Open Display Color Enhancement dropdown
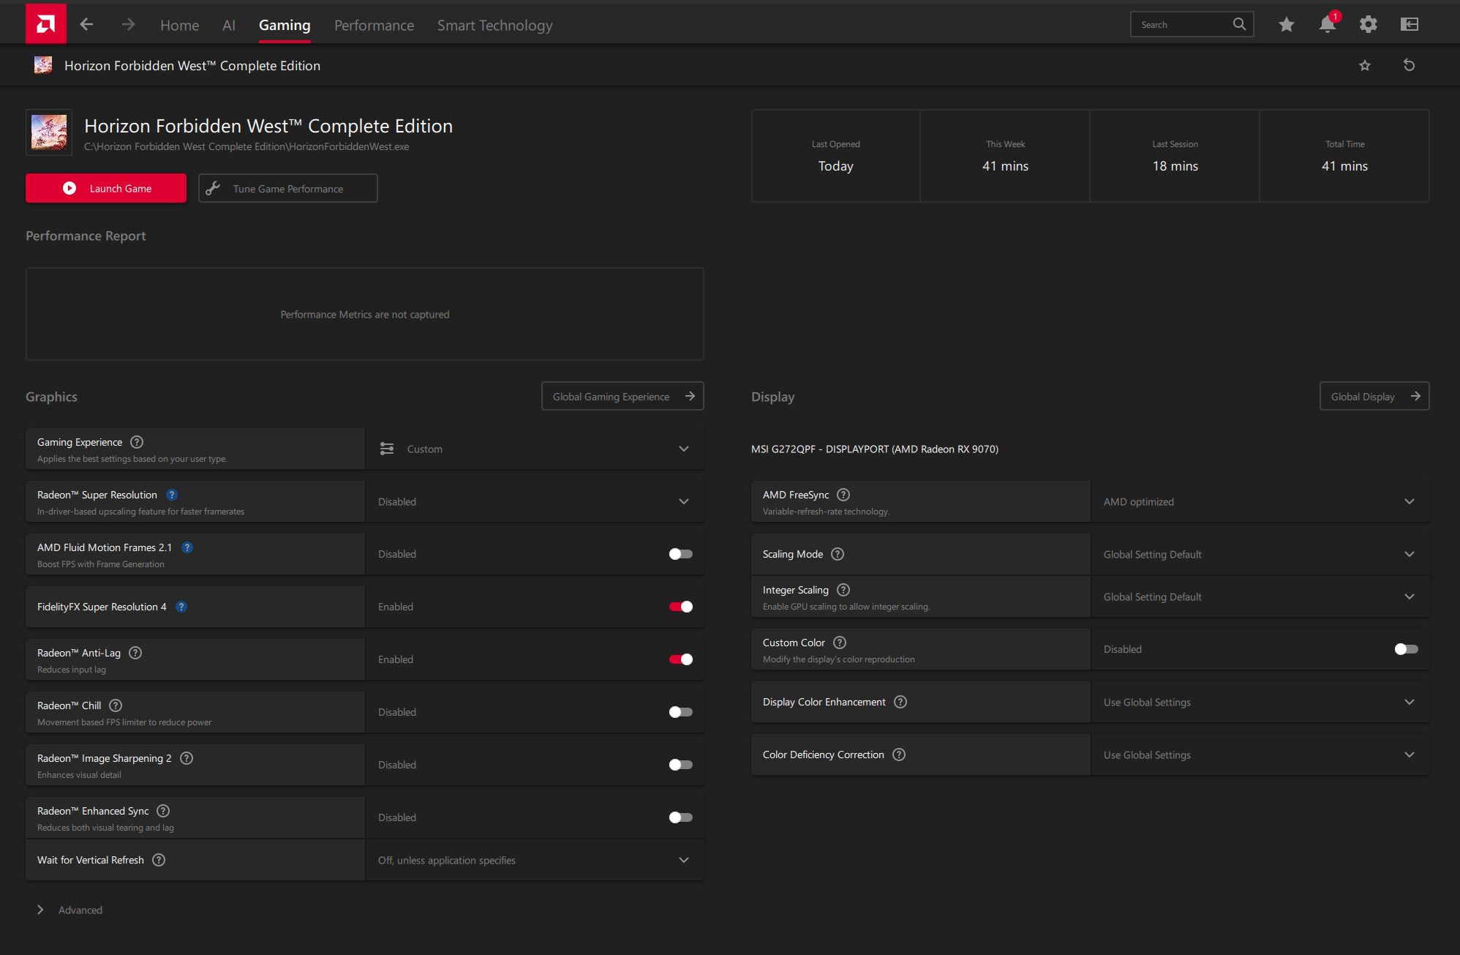The width and height of the screenshot is (1460, 955). click(1260, 702)
